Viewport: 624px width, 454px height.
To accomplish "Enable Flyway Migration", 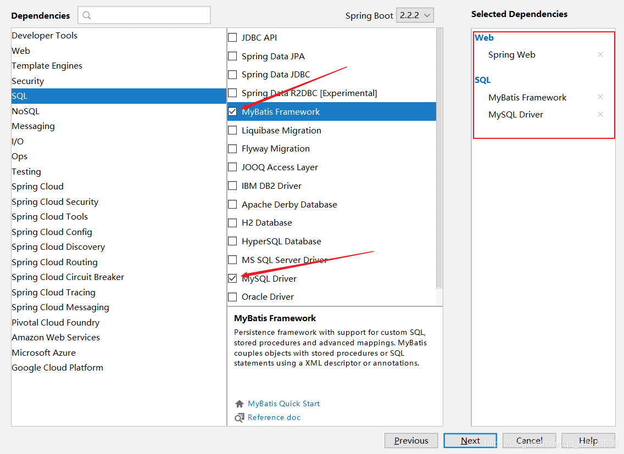I will point(232,149).
